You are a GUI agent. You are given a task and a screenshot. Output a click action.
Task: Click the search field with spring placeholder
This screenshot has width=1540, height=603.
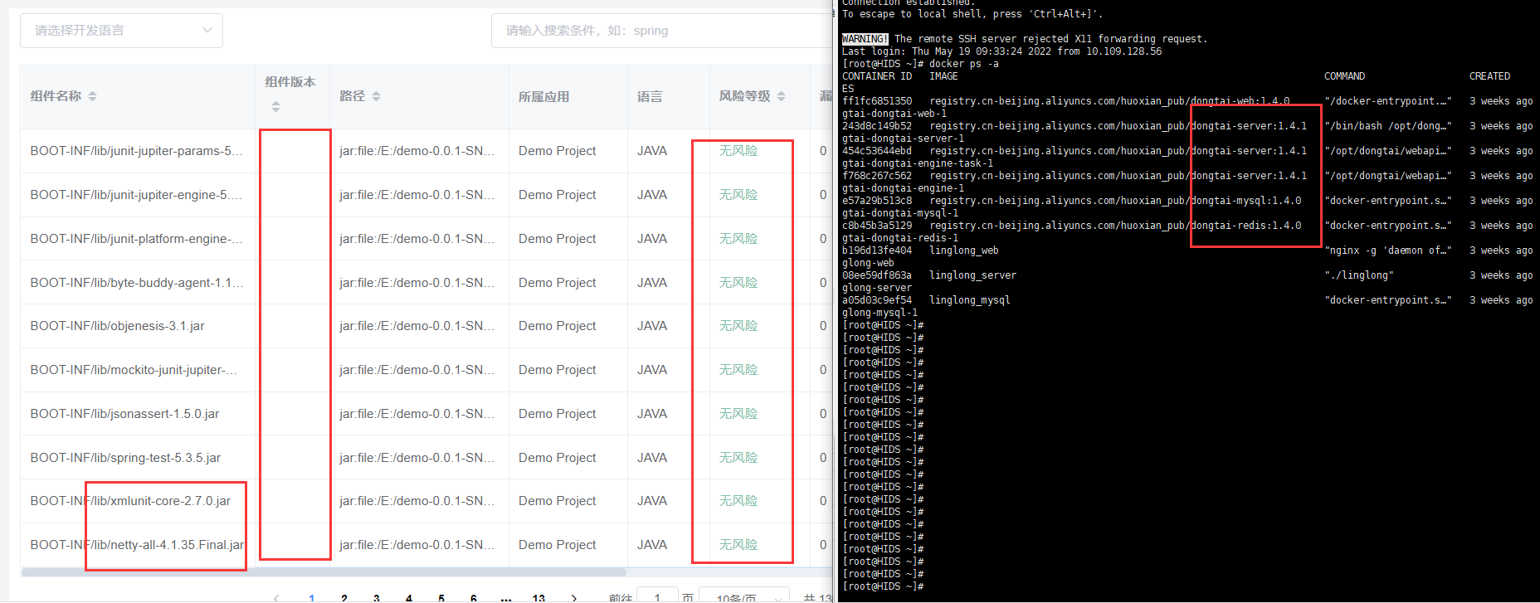[x=662, y=31]
